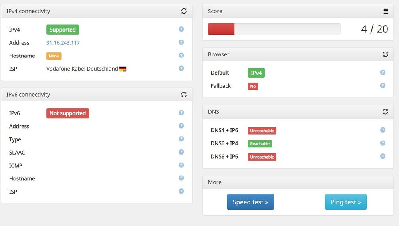This screenshot has width=399, height=226.
Task: Click the 4 / 20 score value
Action: [x=375, y=29]
